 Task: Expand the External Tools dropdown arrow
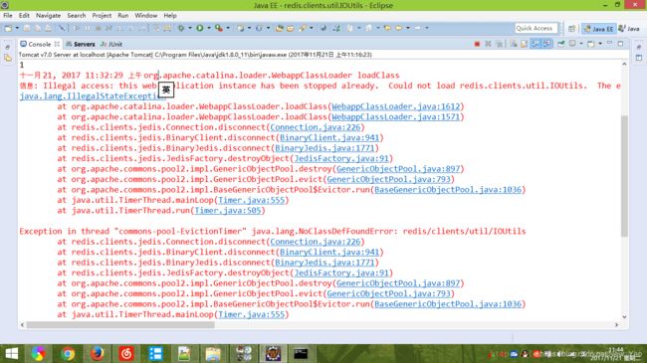(228, 28)
